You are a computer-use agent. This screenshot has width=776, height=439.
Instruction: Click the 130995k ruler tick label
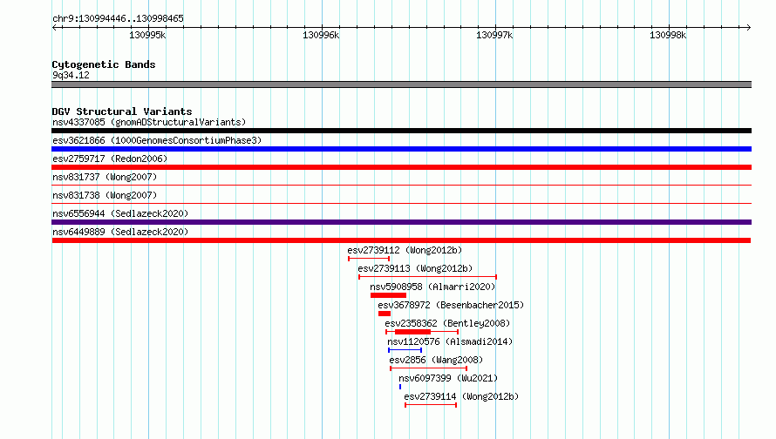pyautogui.click(x=147, y=35)
